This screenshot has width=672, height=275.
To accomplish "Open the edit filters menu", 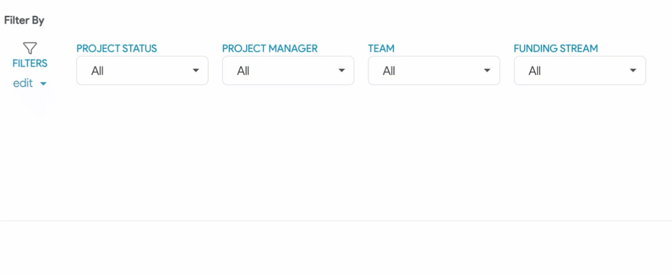I will (x=30, y=83).
